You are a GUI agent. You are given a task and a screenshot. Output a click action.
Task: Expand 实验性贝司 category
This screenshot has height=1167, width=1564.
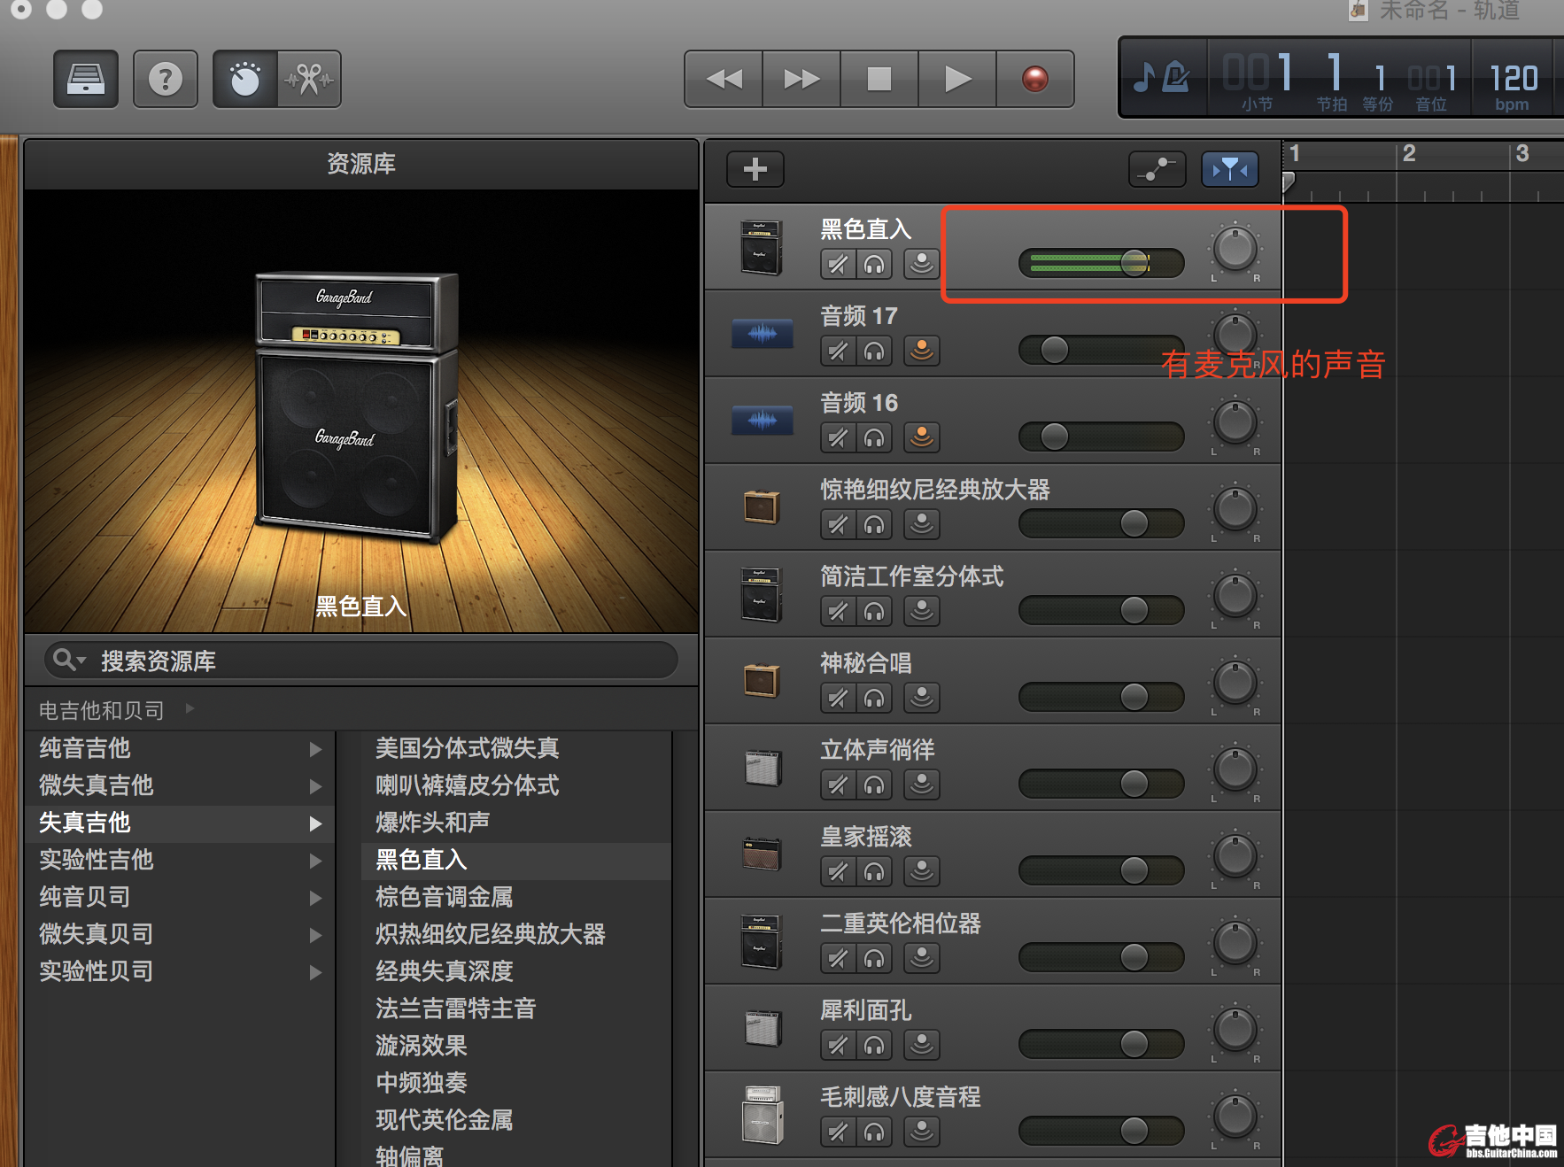(315, 972)
